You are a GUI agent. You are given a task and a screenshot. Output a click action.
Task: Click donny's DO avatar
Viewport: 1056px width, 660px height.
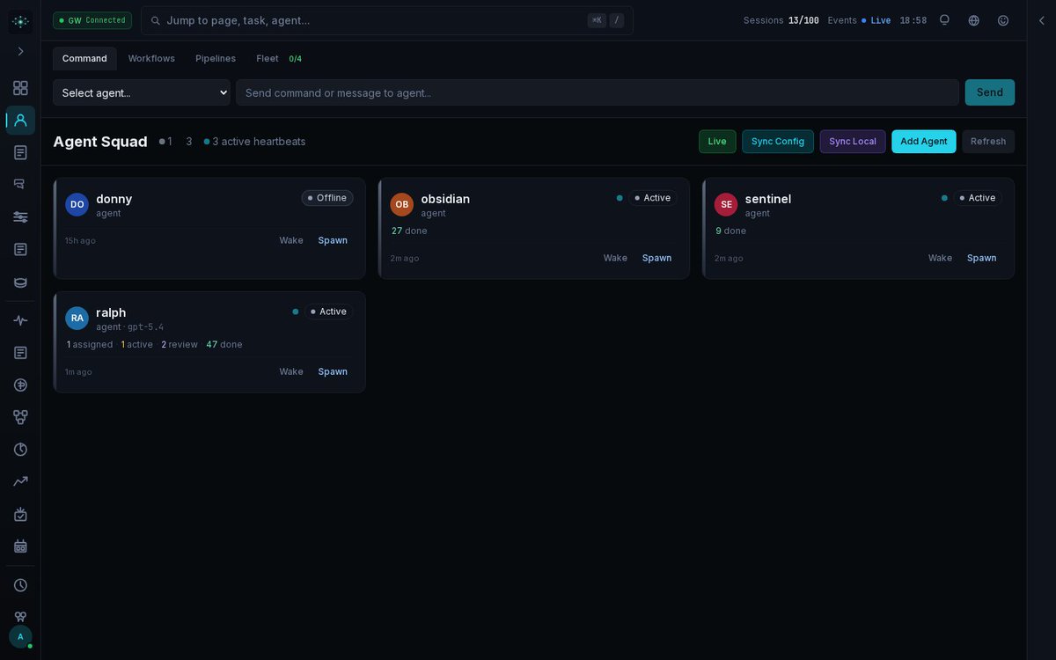click(x=77, y=204)
